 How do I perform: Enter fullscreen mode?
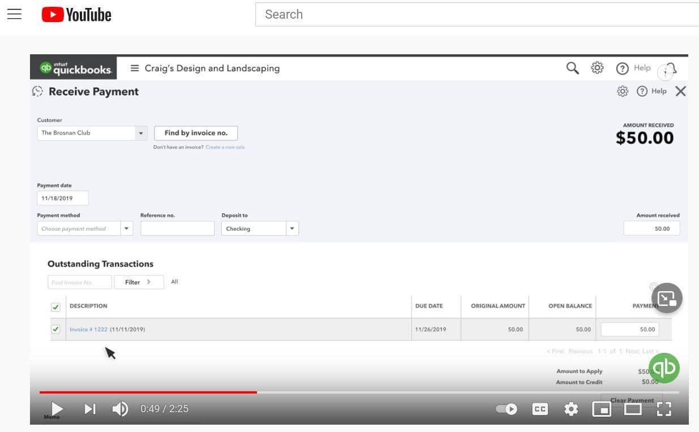[664, 409]
